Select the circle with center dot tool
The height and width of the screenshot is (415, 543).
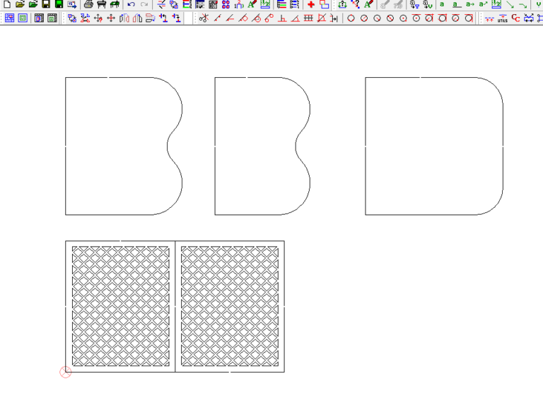tap(403, 18)
